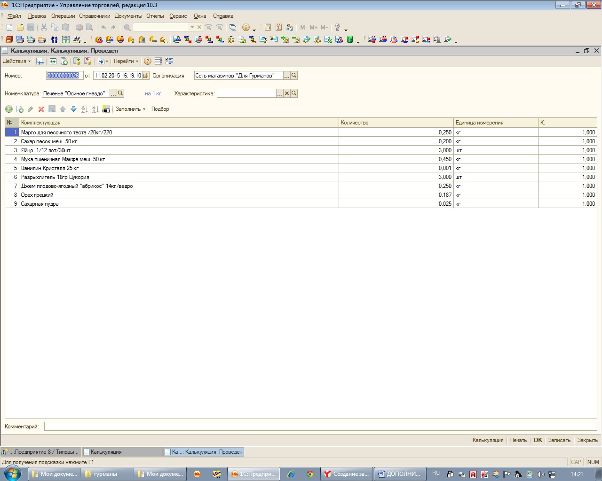This screenshot has width=602, height=481.
Task: Open the Отчеты menu
Action: click(155, 16)
